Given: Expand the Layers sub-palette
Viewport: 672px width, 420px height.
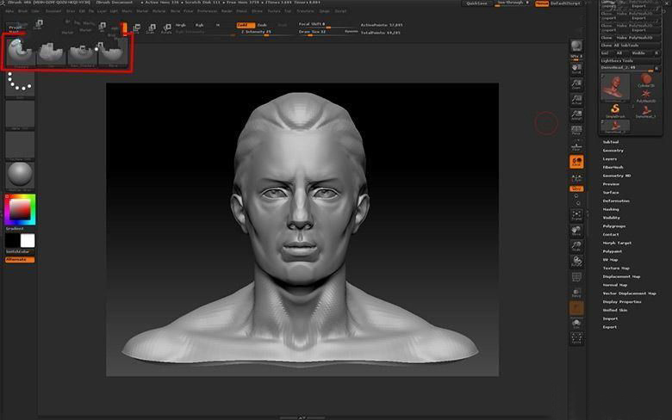Looking at the screenshot, I should pyautogui.click(x=610, y=159).
